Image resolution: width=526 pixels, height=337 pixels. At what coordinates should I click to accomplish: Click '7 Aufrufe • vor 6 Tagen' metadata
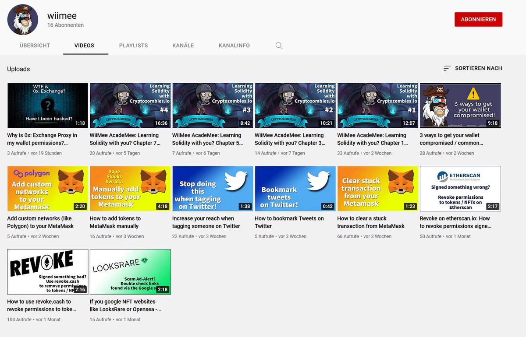coord(196,153)
